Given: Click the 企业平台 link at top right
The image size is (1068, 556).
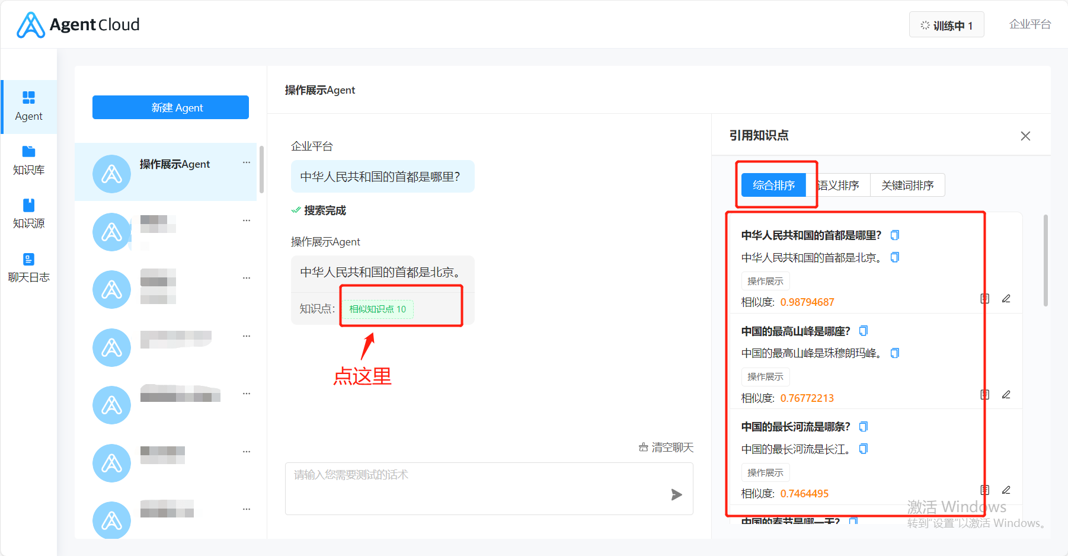Looking at the screenshot, I should click(x=1030, y=24).
